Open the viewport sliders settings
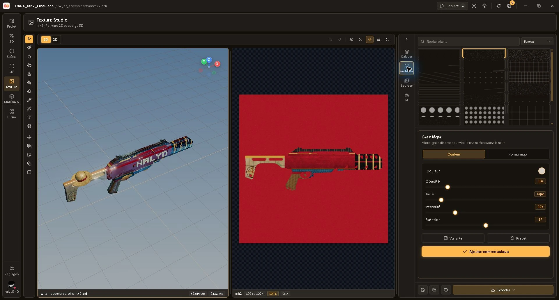The image size is (559, 300). (x=379, y=40)
